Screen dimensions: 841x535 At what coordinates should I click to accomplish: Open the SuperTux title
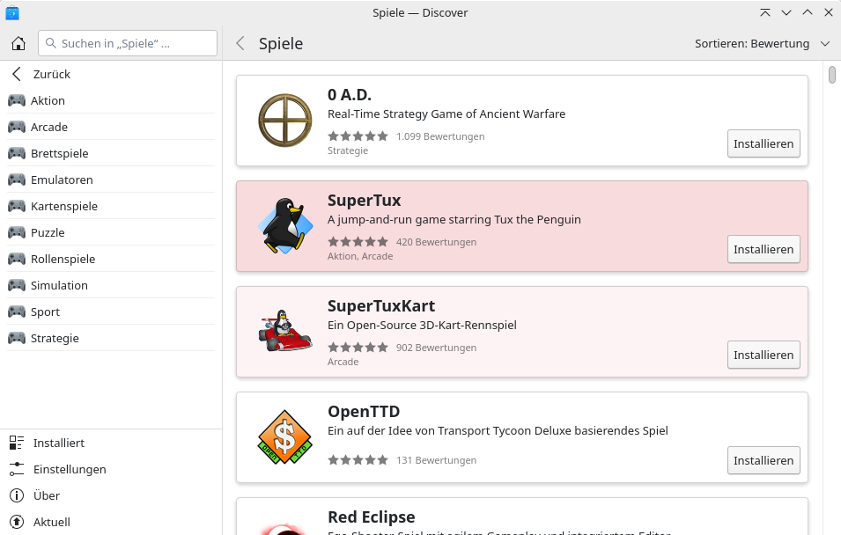click(x=365, y=201)
